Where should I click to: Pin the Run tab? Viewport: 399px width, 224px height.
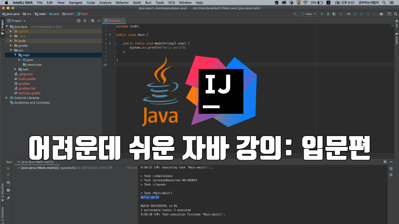point(8,198)
